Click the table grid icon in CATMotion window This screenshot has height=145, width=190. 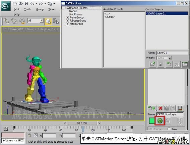(x=185, y=64)
